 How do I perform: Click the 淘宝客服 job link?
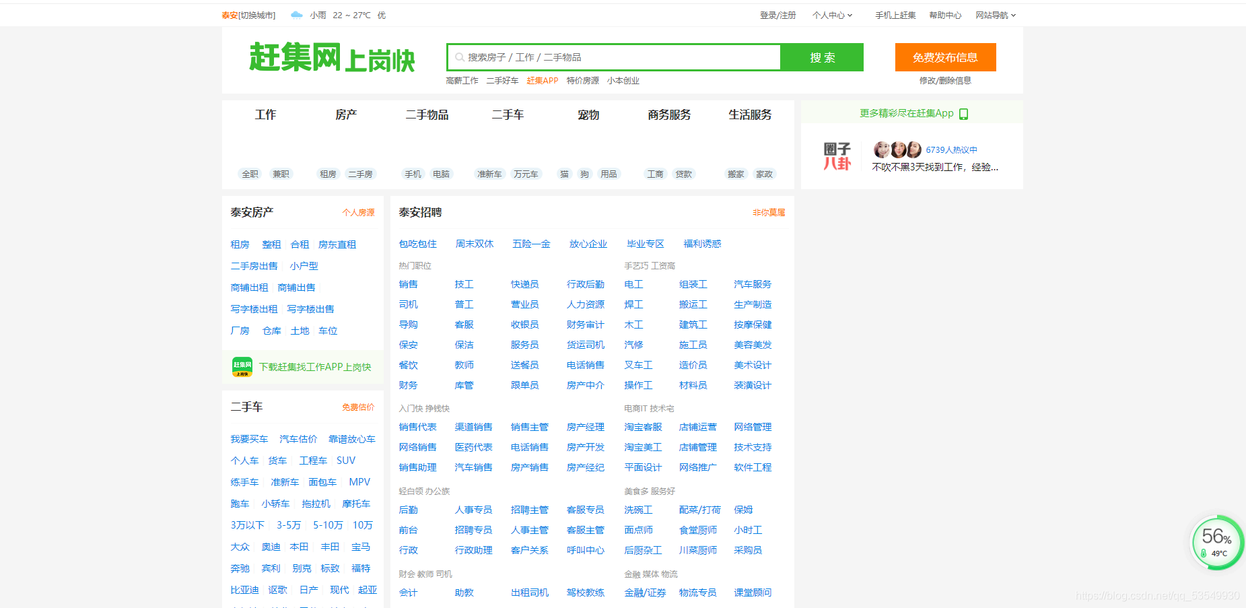[643, 427]
